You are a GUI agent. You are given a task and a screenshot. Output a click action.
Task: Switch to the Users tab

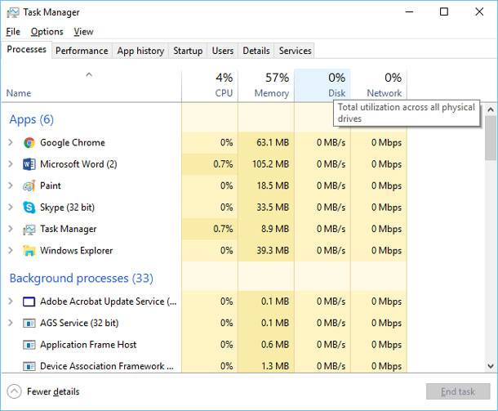click(x=223, y=51)
